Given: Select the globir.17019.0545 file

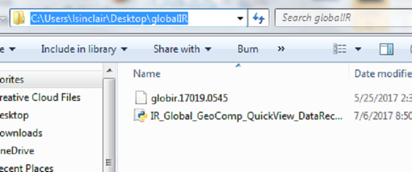Looking at the screenshot, I should pos(189,98).
